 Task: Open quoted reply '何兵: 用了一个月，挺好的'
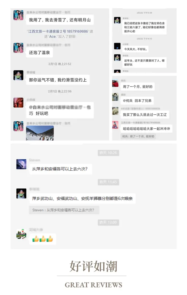tap(138, 136)
